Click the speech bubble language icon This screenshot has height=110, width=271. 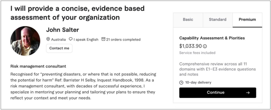[x=71, y=39]
